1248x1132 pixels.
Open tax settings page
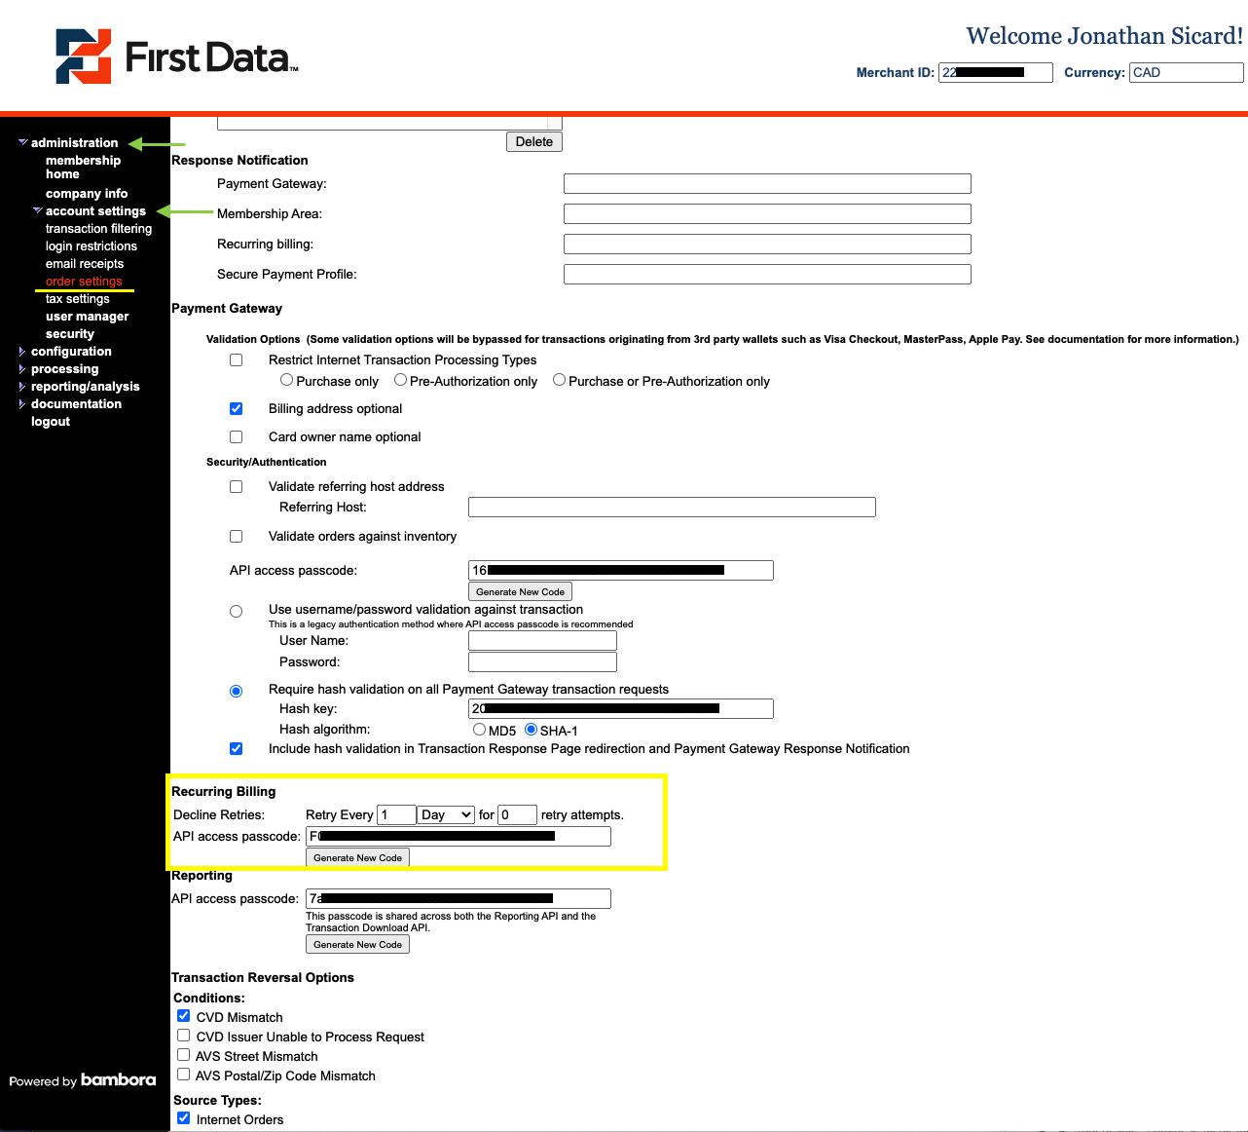click(77, 299)
